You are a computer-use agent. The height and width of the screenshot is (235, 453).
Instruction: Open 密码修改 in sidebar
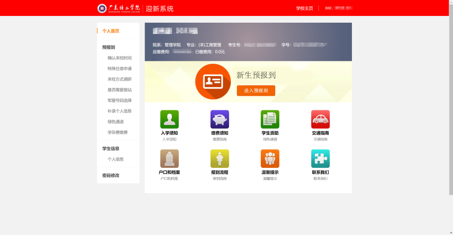tap(111, 175)
